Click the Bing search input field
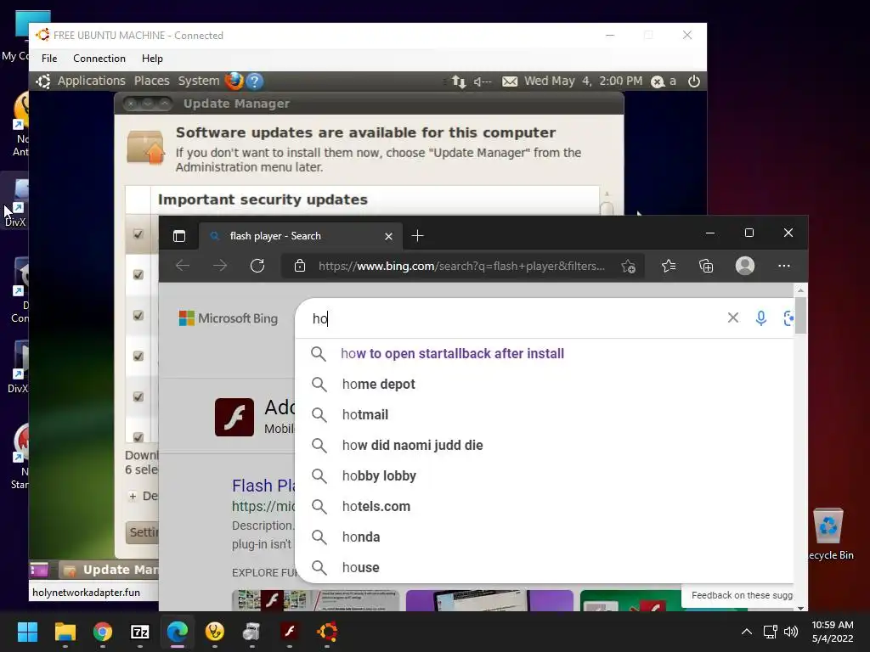This screenshot has height=652, width=870. (x=516, y=318)
